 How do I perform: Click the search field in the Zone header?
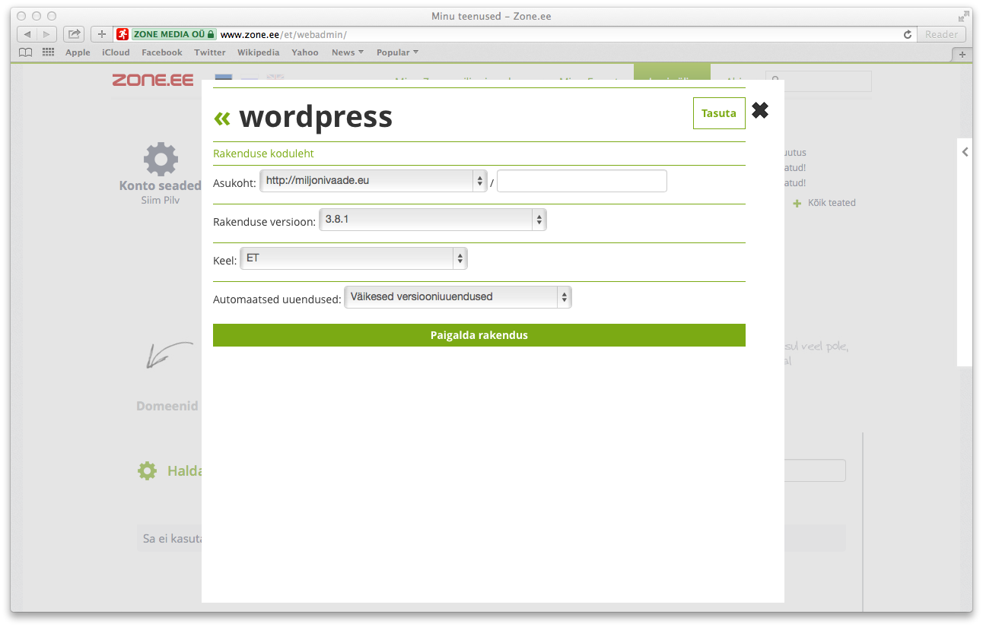[819, 81]
